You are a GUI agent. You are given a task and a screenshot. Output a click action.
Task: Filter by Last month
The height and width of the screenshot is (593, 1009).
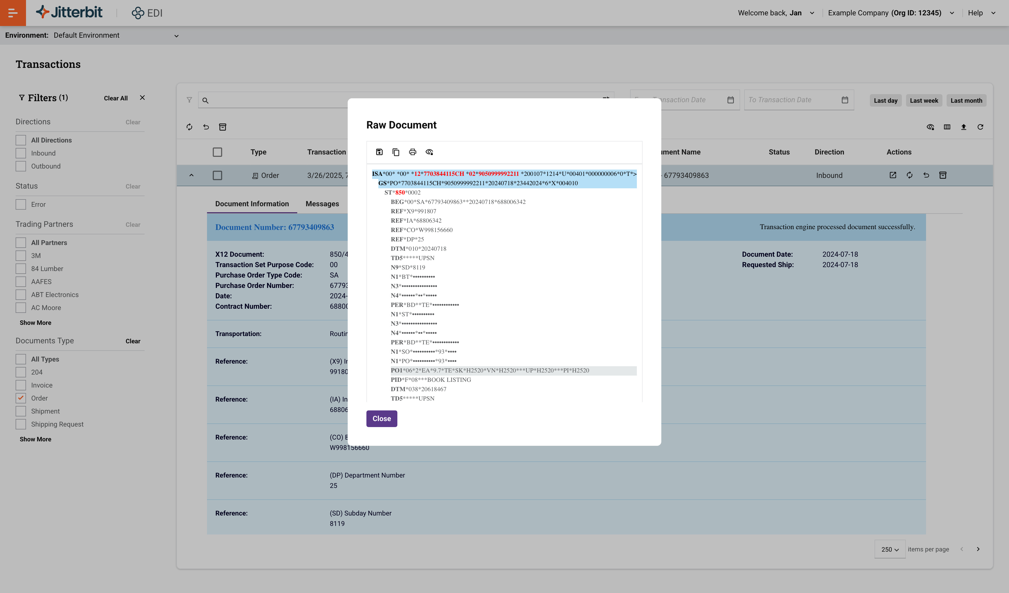pyautogui.click(x=966, y=100)
